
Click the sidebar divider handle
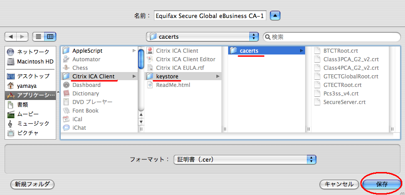coord(58,92)
